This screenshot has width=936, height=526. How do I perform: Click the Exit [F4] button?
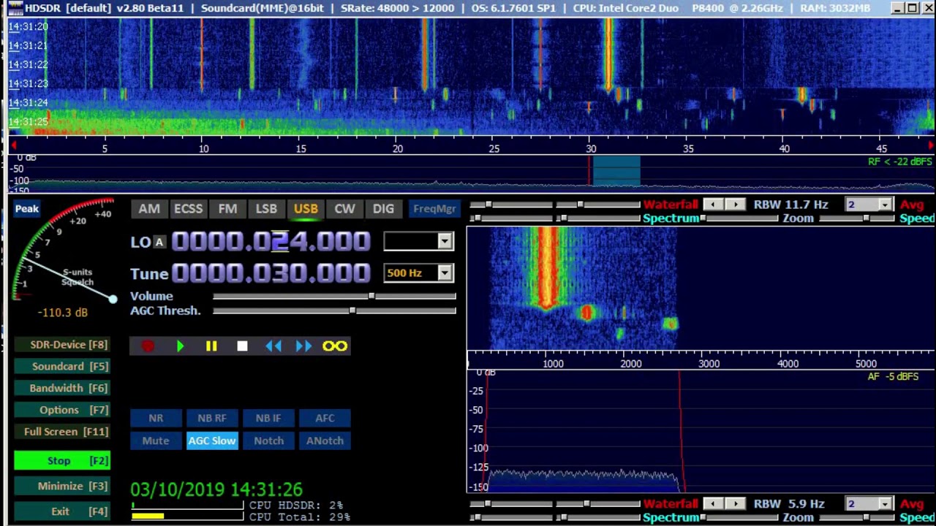[62, 511]
